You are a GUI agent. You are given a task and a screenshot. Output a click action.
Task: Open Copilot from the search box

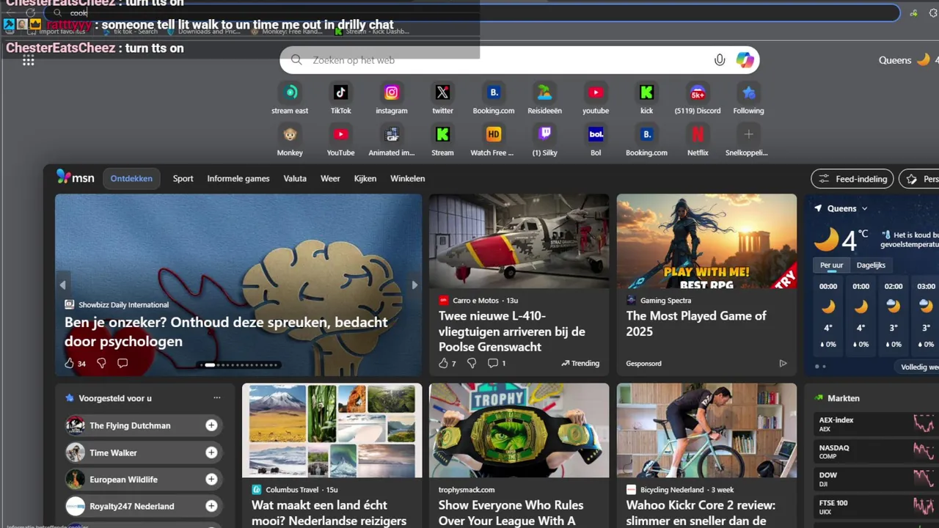(x=745, y=60)
